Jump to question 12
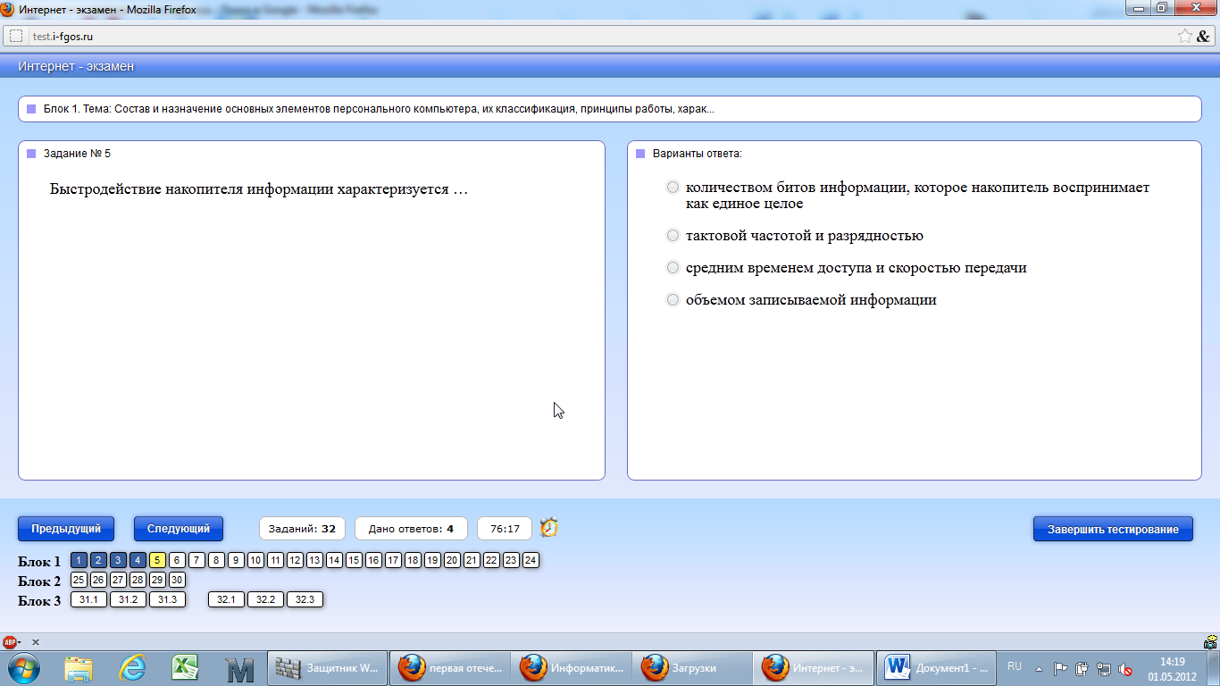The height and width of the screenshot is (686, 1220). coord(295,560)
